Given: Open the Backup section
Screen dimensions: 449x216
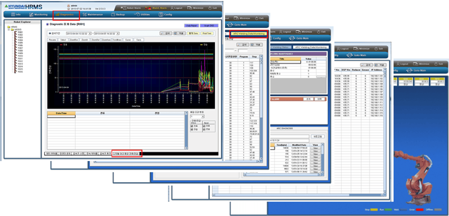Looking at the screenshot, I should [x=118, y=14].
